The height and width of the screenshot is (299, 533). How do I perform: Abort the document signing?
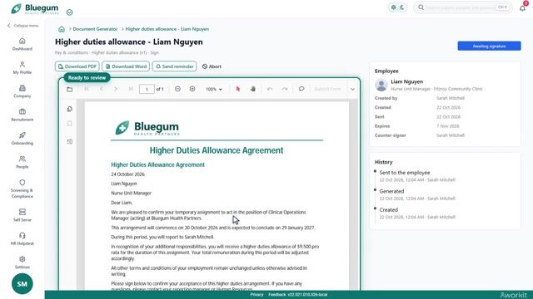pos(212,66)
